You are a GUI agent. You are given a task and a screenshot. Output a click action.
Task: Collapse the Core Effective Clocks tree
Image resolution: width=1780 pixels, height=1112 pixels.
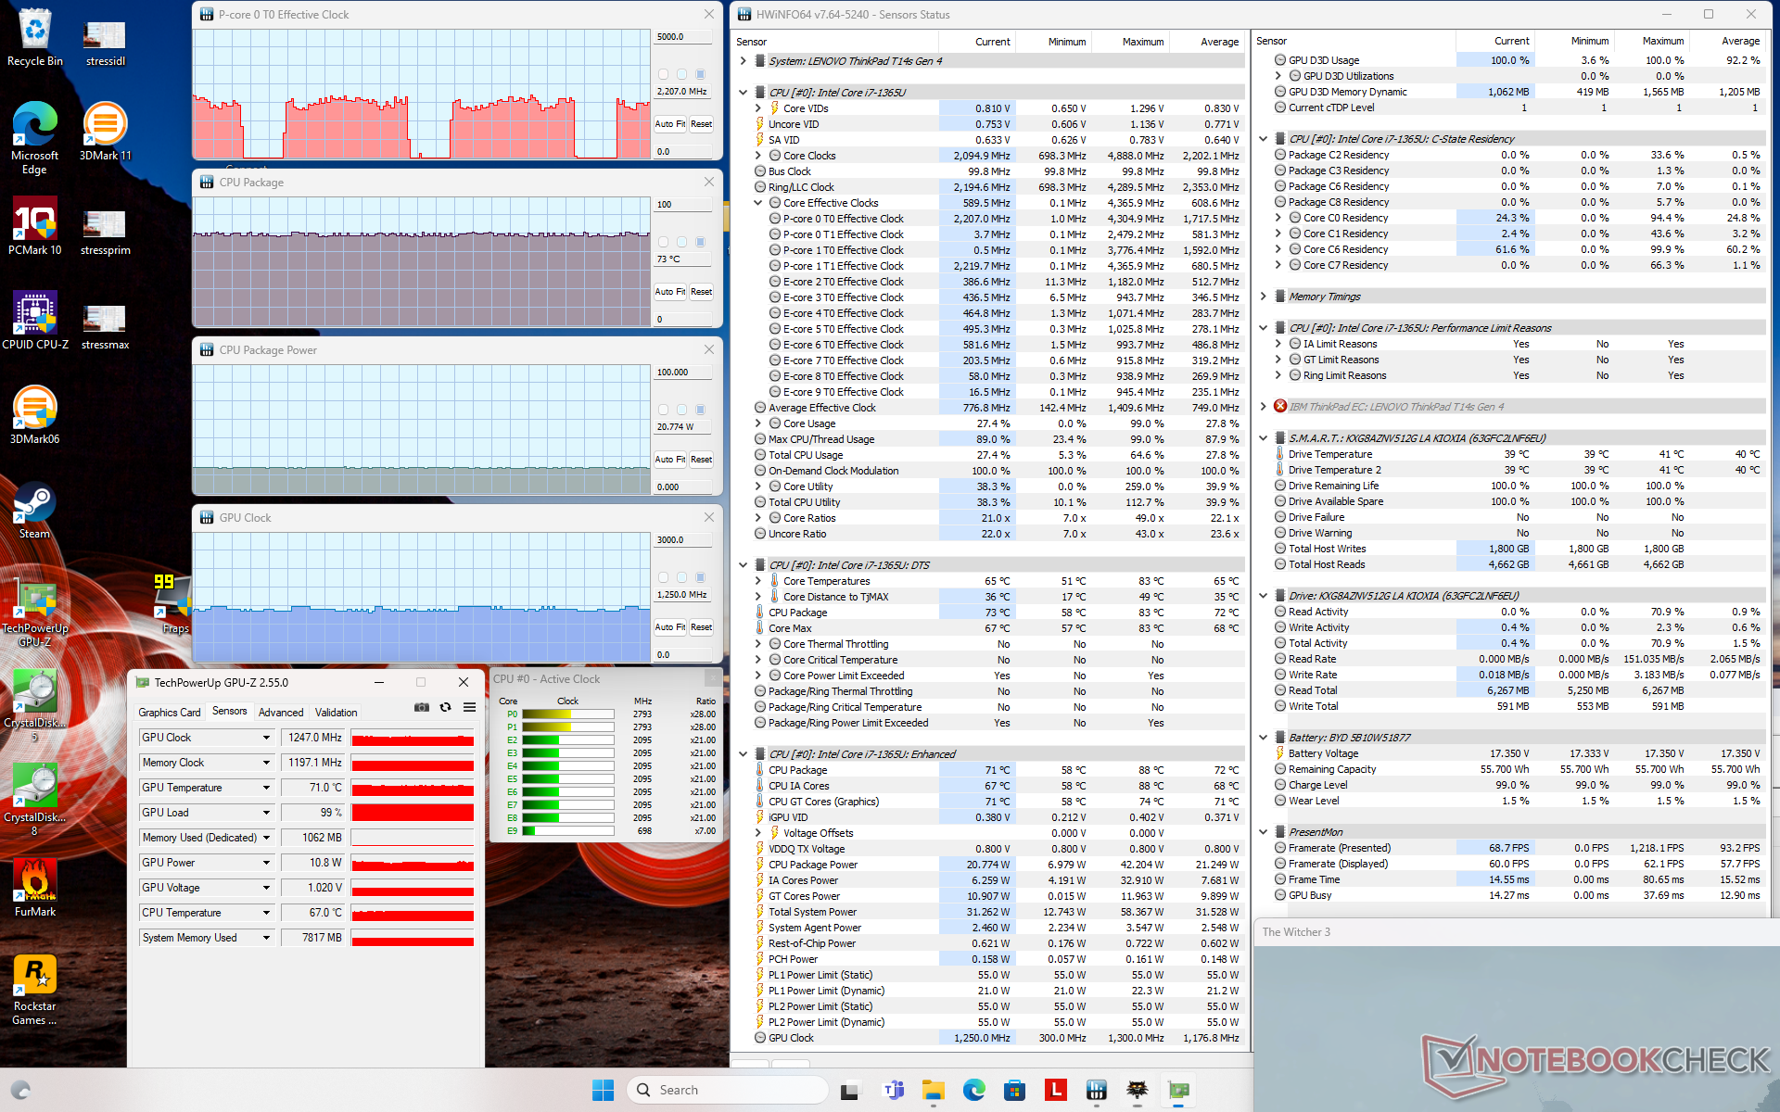(758, 203)
